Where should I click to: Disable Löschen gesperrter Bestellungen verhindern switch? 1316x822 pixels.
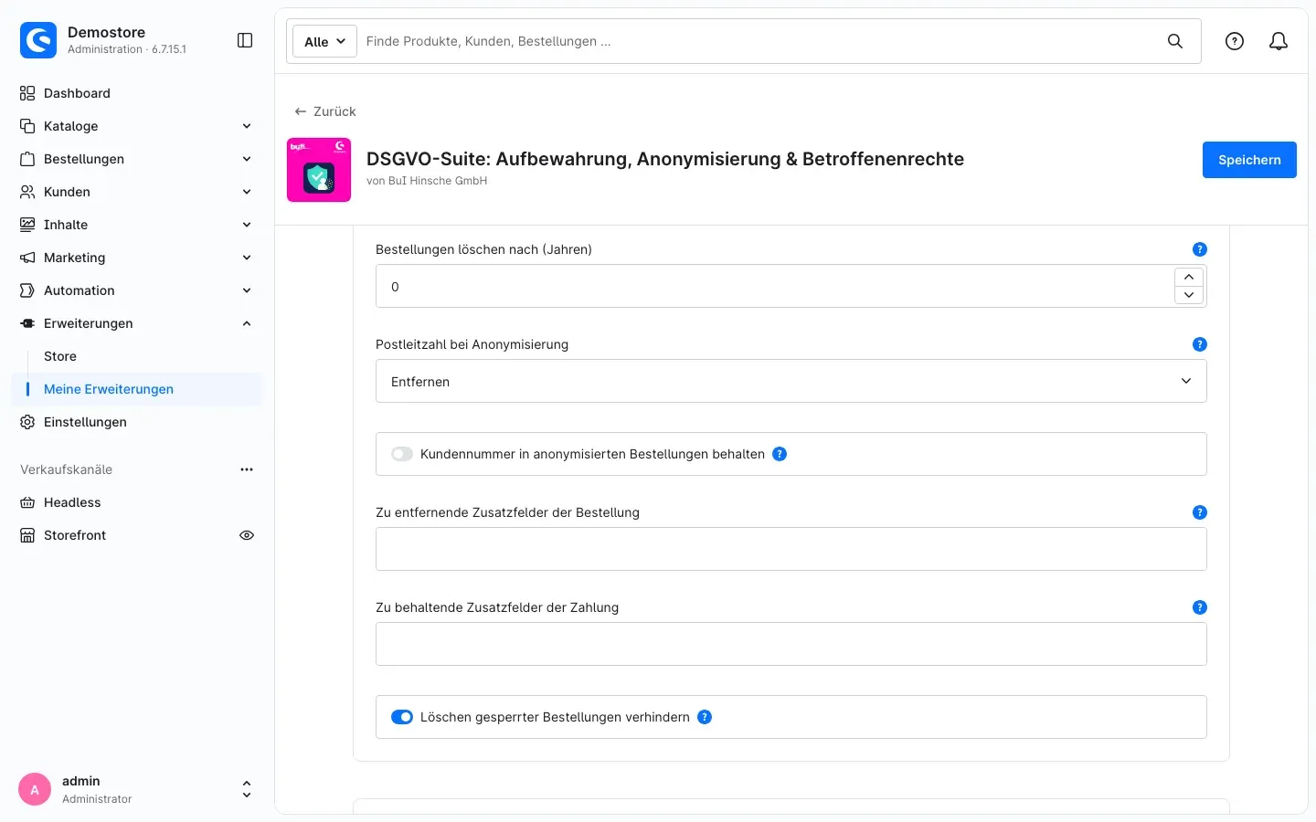(402, 717)
